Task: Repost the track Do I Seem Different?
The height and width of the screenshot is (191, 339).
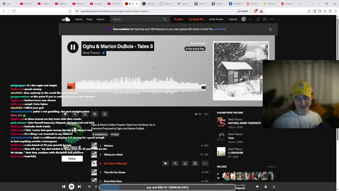Action: coord(175,163)
